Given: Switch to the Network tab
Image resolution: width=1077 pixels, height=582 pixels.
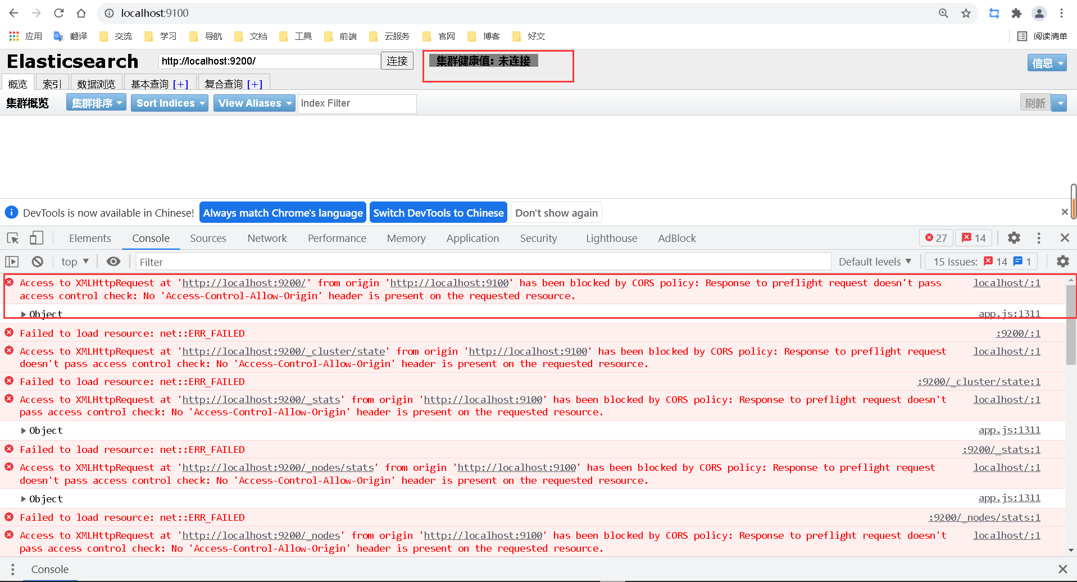Looking at the screenshot, I should coord(267,238).
